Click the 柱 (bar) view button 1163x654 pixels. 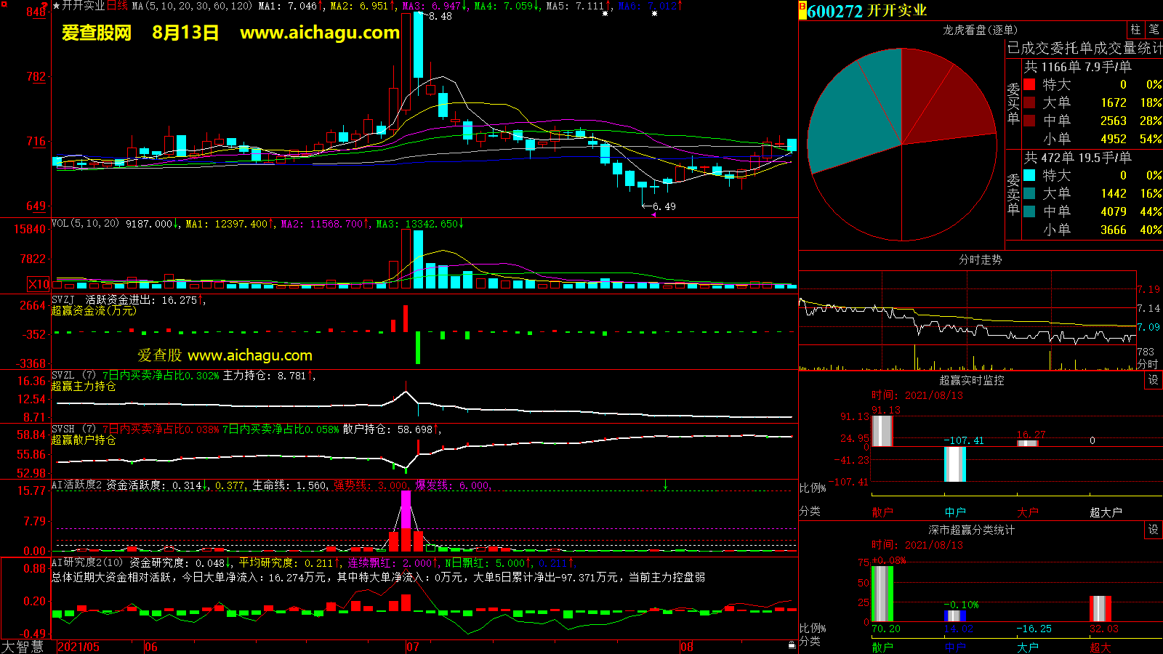[x=1135, y=30]
